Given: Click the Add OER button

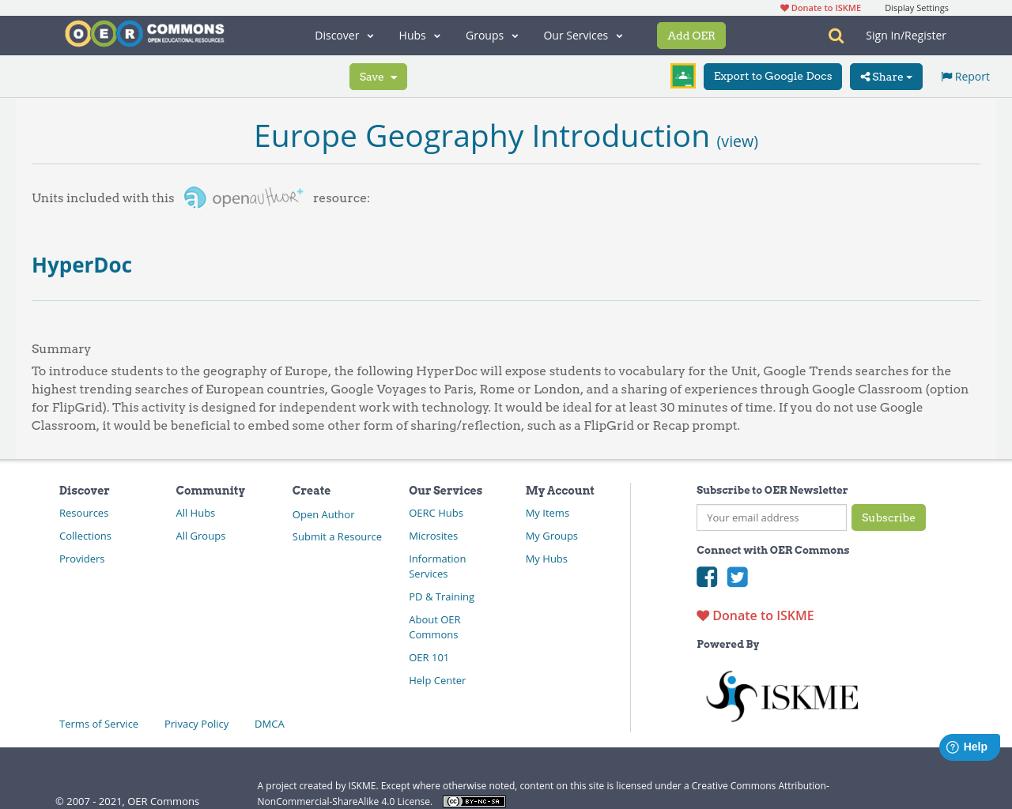Looking at the screenshot, I should tap(691, 36).
